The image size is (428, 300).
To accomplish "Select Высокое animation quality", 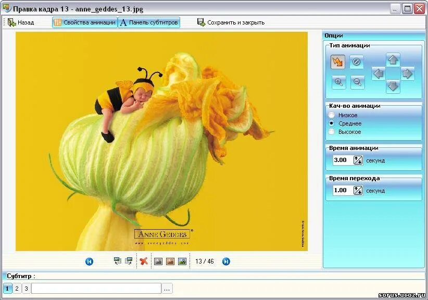I will [345, 132].
